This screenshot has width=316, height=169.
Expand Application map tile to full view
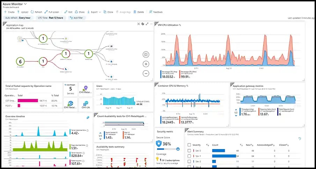(147, 24)
